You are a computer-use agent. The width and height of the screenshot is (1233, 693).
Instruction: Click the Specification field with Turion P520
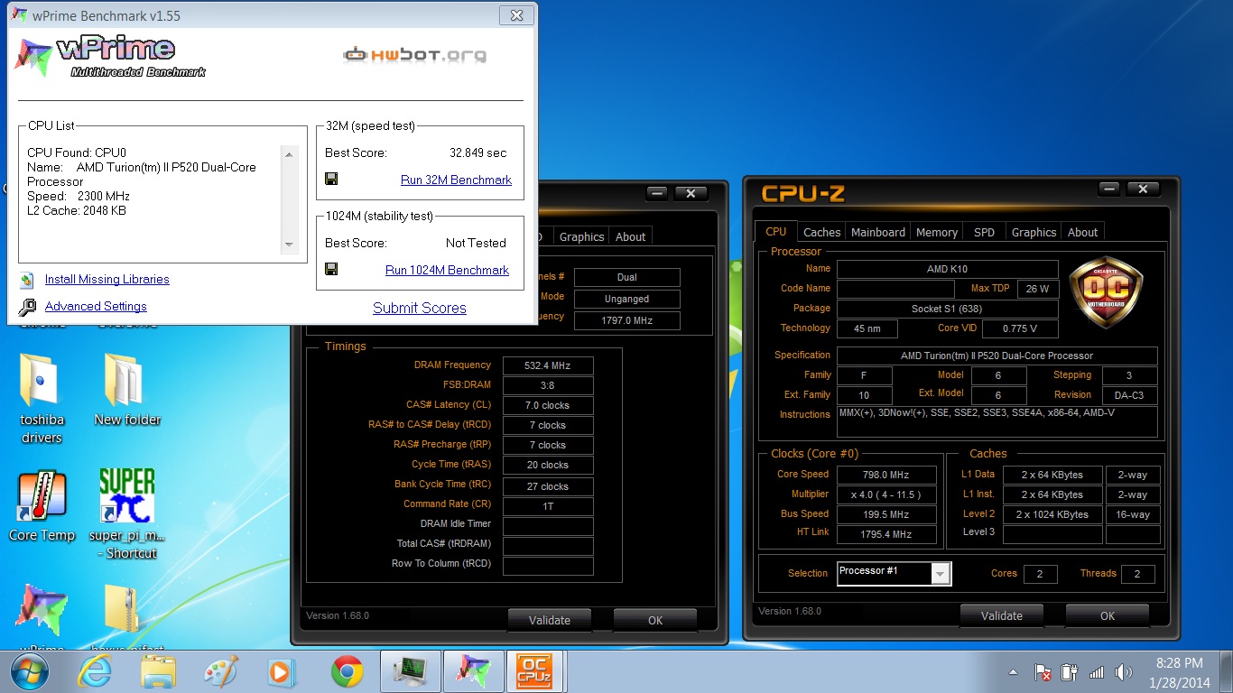click(997, 356)
